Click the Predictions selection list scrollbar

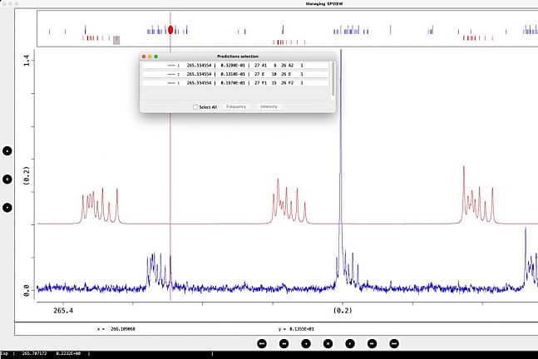click(333, 79)
